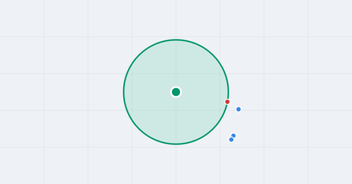Select the red dot on the circle's edge

227,102
